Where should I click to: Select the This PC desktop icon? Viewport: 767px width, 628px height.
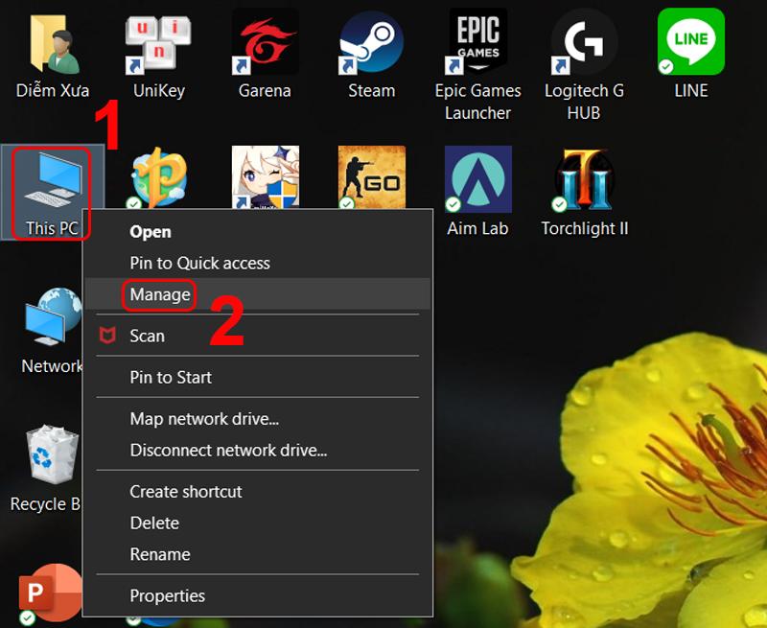(53, 180)
